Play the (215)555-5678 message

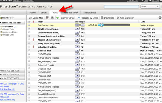point(77,72)
